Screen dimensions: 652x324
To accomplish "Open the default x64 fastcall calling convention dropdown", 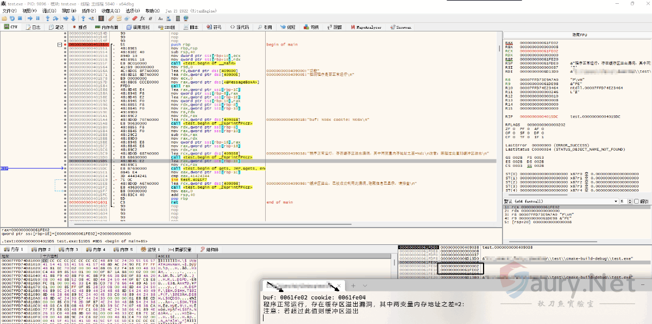I will click(559, 202).
